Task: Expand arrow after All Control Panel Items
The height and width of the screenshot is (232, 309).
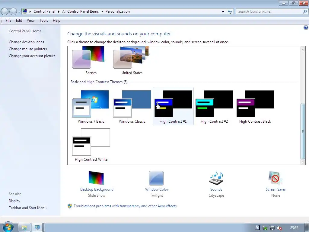Action: coord(102,11)
